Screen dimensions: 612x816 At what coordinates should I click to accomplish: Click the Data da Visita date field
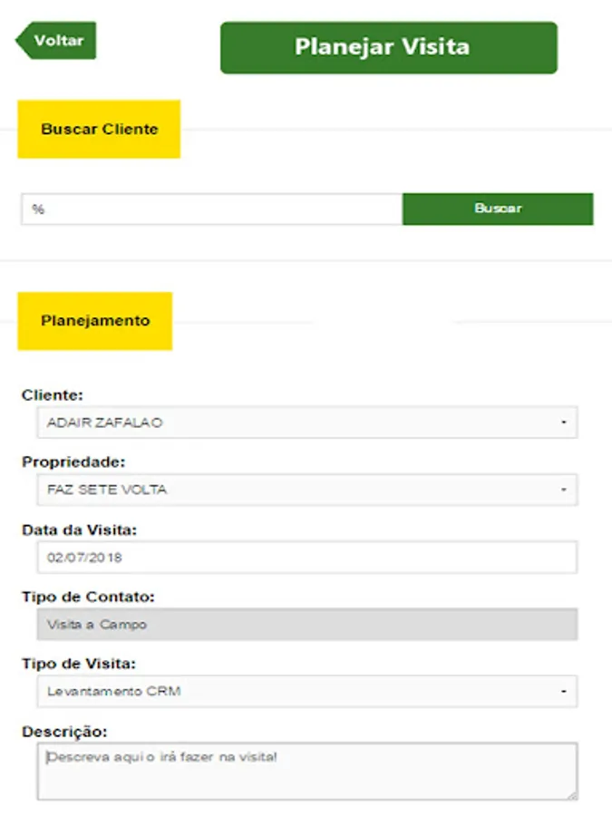307,557
